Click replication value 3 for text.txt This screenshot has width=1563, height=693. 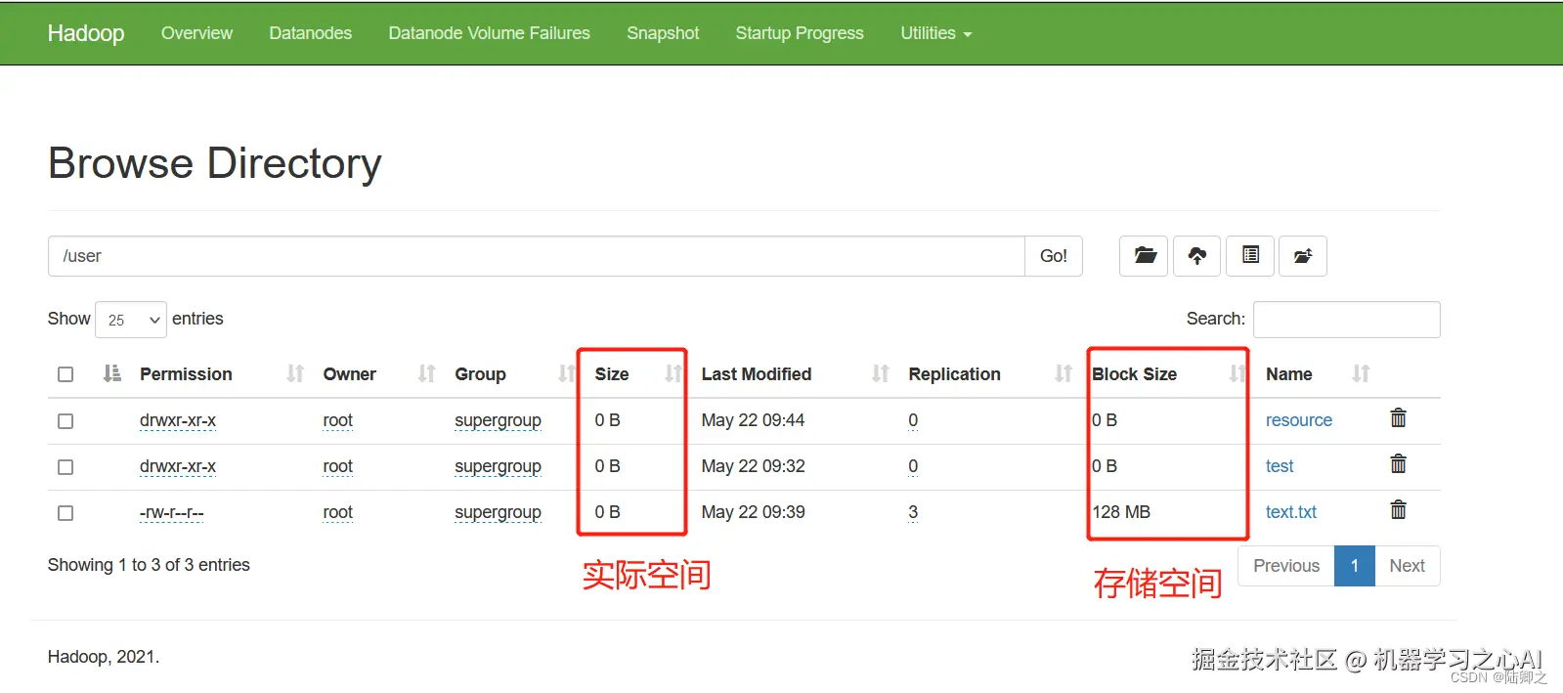coord(913,512)
